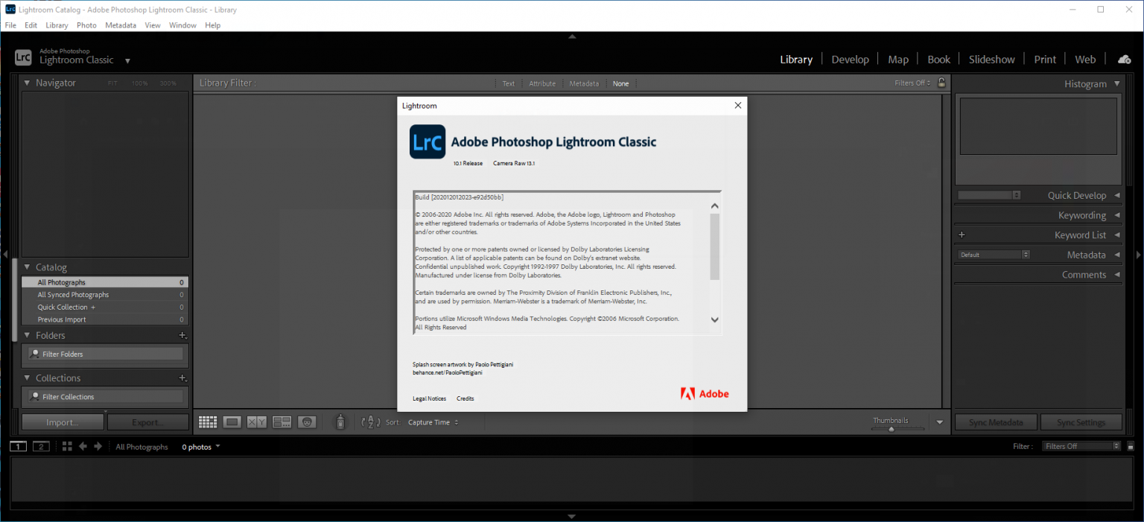Open the Metadata menu in menu bar
Image resolution: width=1144 pixels, height=522 pixels.
tap(121, 25)
